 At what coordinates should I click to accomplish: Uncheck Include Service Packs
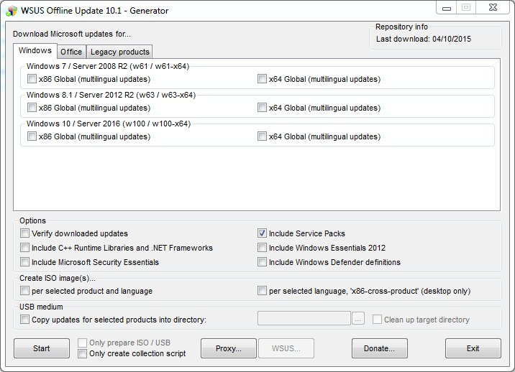point(263,233)
